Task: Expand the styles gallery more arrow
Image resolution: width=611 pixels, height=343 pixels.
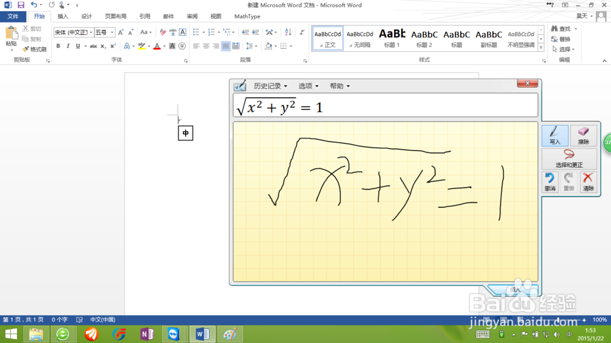Action: point(541,48)
